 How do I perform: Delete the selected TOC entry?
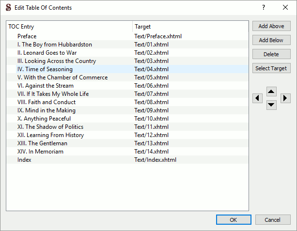tap(271, 54)
